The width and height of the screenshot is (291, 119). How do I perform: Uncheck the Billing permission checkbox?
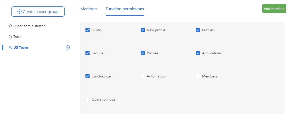[88, 30]
